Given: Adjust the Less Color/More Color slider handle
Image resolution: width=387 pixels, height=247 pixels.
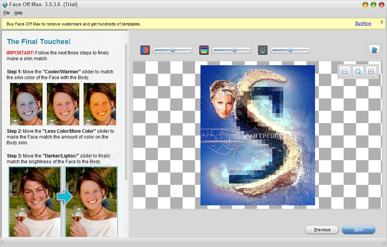Looking at the screenshot, I should [235, 50].
